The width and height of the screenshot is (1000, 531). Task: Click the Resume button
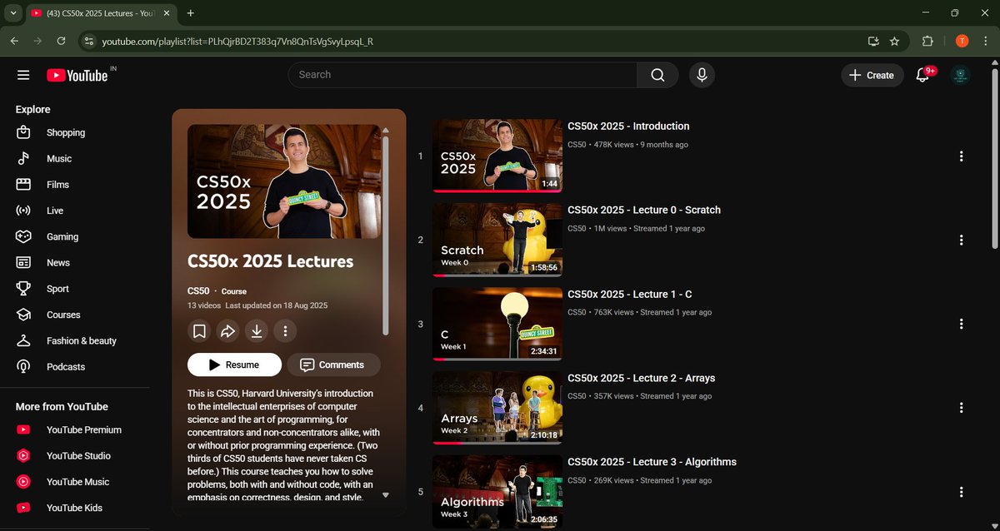(x=234, y=365)
